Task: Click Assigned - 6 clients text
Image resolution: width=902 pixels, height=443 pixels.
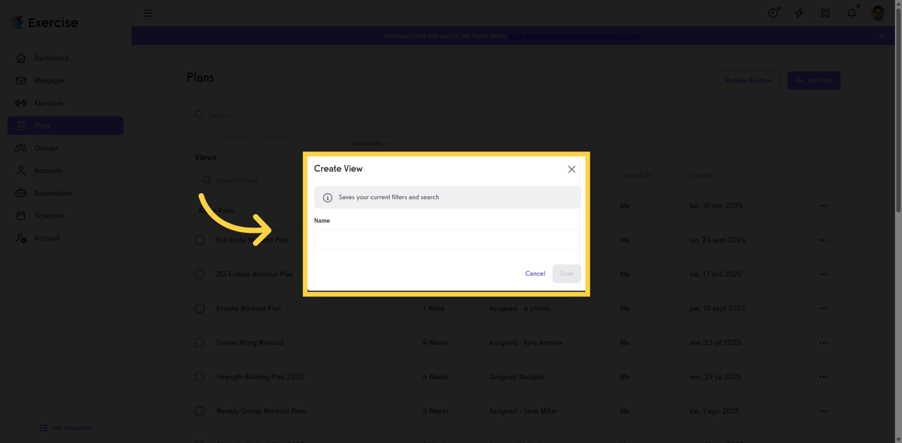Action: click(520, 309)
